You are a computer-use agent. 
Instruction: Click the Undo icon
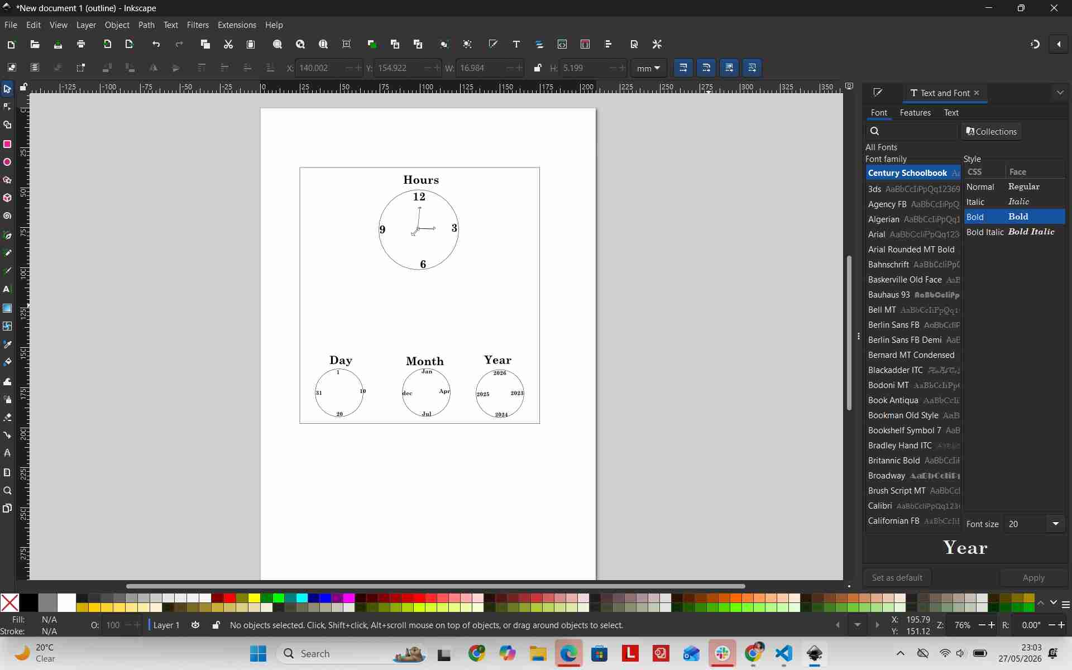coord(156,44)
